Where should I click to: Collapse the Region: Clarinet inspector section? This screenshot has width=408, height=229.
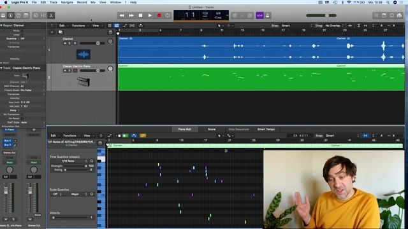click(1, 25)
